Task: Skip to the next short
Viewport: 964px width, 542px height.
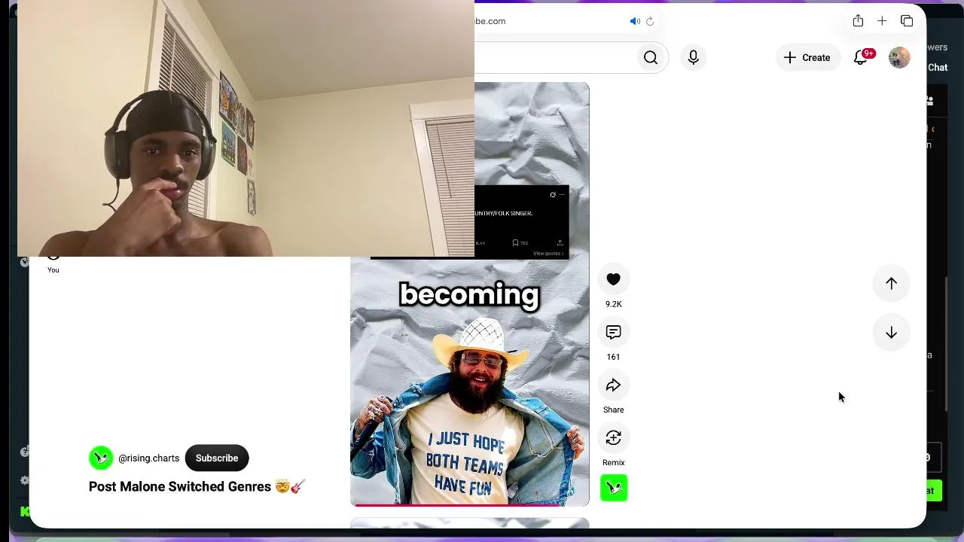Action: 891,332
